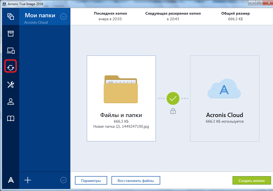This screenshot has width=273, height=191.
Task: Click the Параметры button
Action: click(x=91, y=181)
